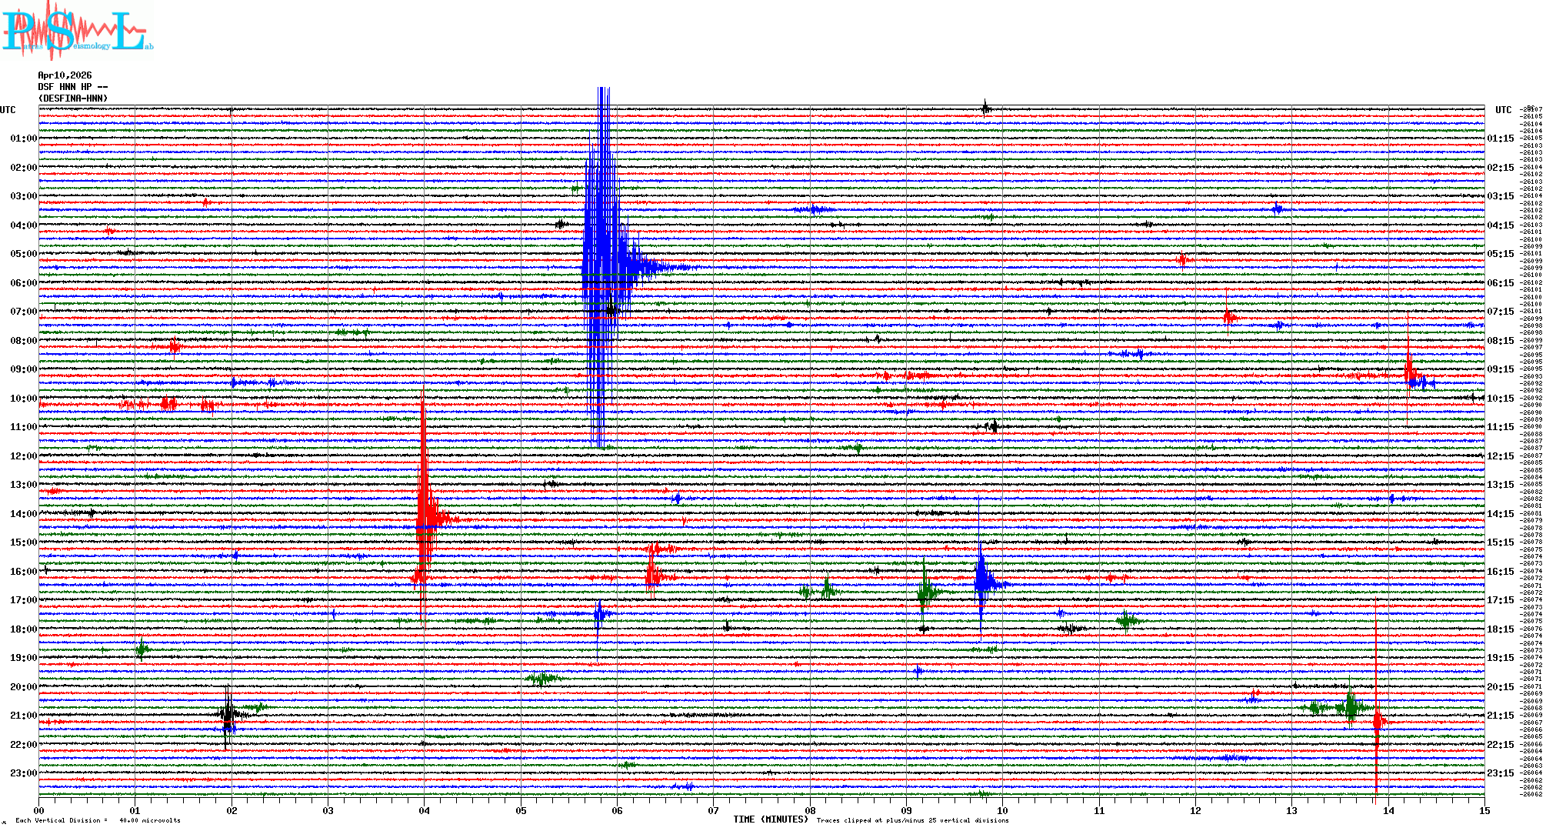The height and width of the screenshot is (831, 1546).
Task: Click the 06 minute tick on bottom axis
Action: 617,810
